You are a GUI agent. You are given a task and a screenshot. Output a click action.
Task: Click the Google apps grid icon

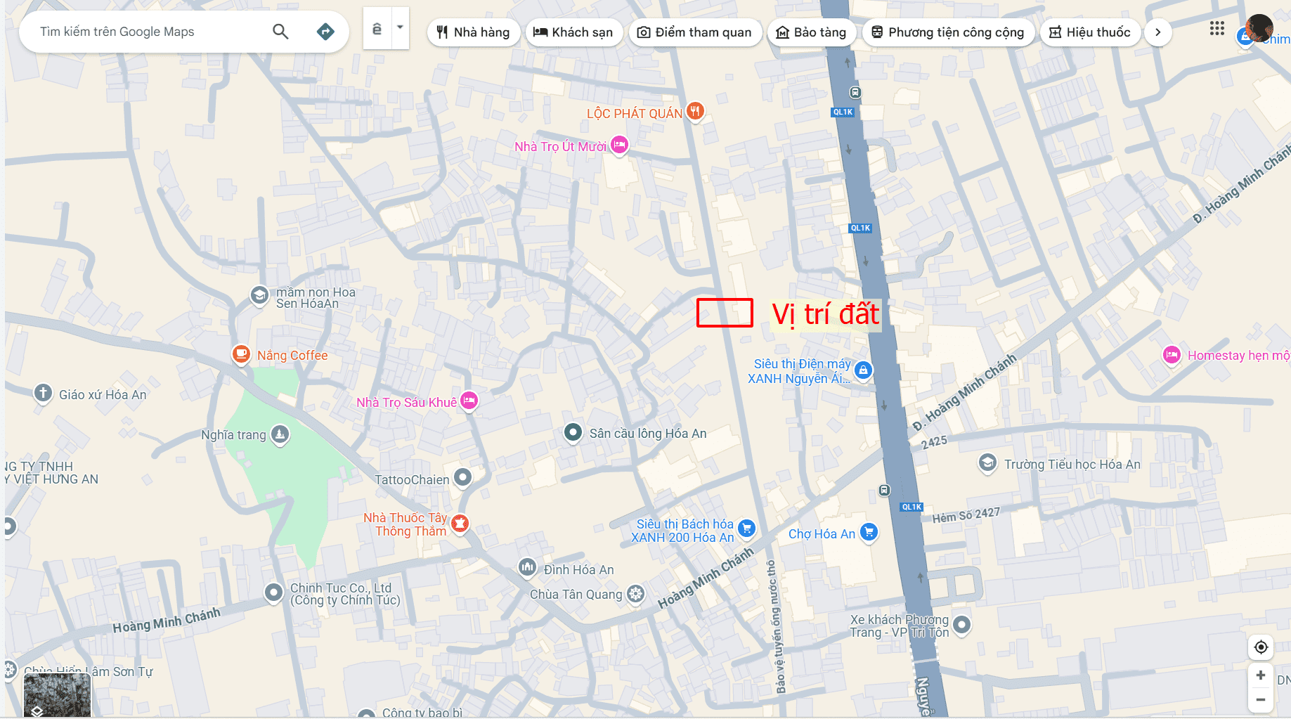point(1217,29)
